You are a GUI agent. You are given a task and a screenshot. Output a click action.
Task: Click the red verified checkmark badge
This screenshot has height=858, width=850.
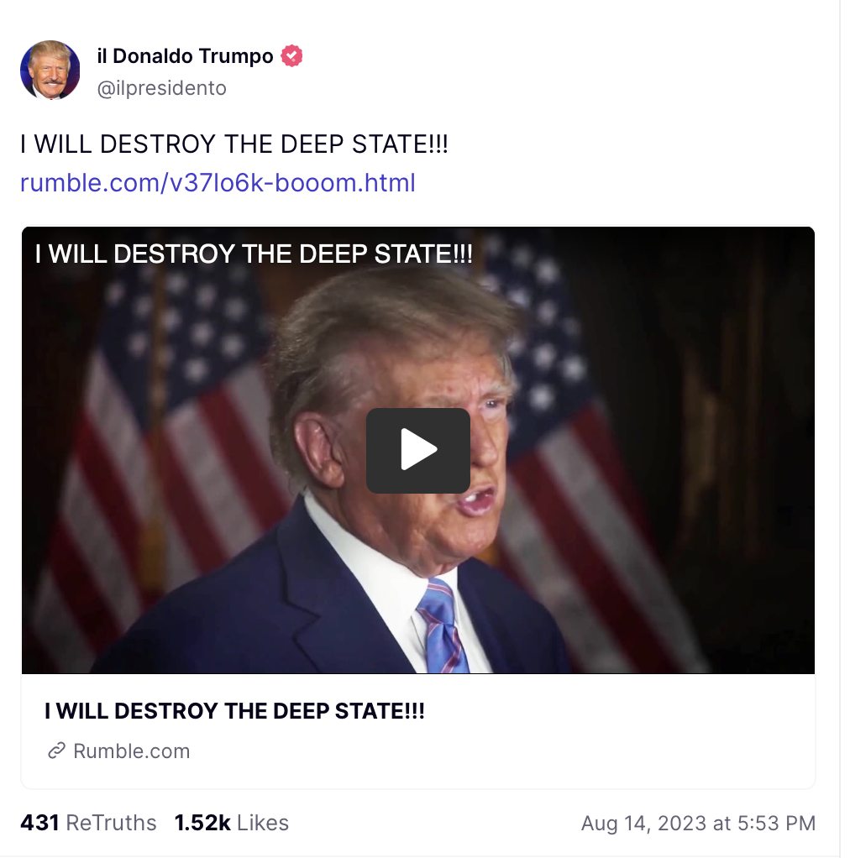291,55
